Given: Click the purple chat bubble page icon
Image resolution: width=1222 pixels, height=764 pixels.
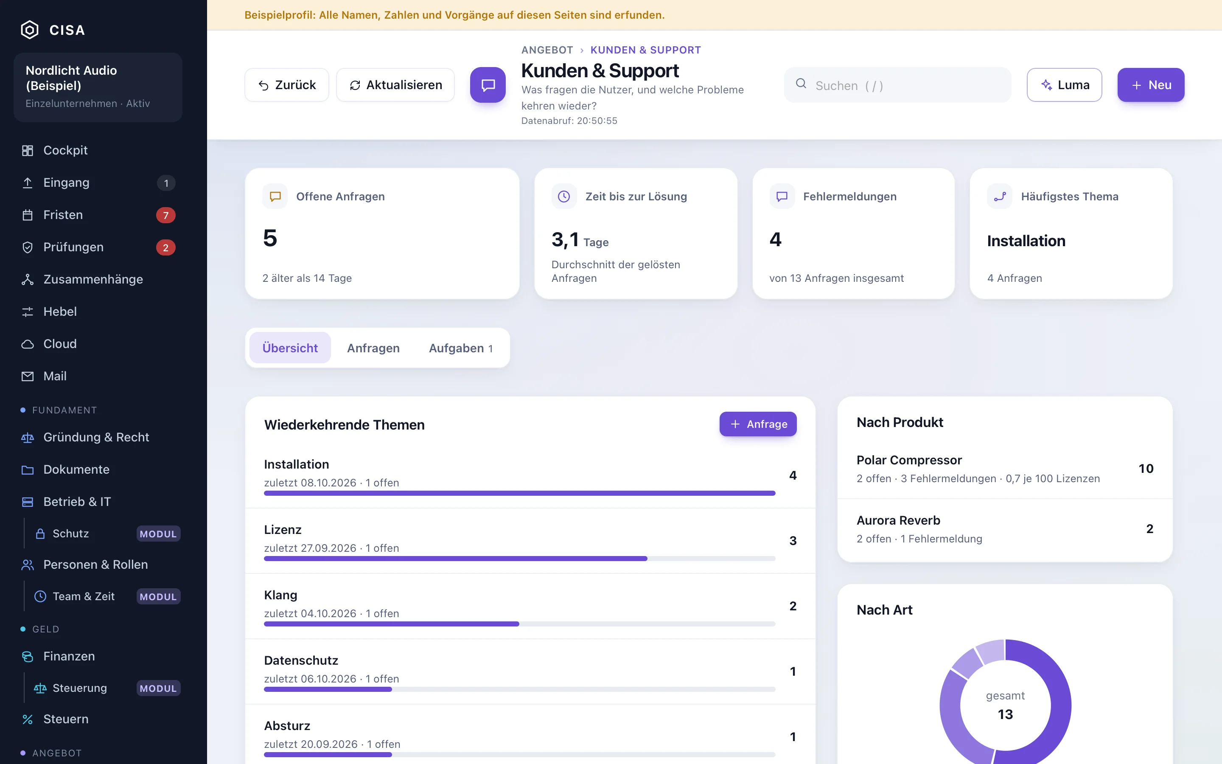Looking at the screenshot, I should pos(488,85).
